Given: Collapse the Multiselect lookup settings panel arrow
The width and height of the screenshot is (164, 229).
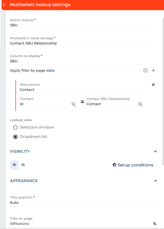Looking at the screenshot, I should click(4, 5).
